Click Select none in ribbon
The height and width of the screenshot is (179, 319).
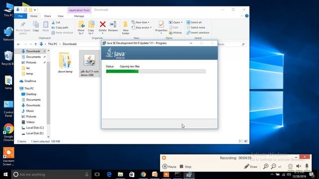(196, 27)
